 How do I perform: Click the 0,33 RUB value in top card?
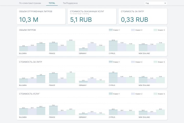tap(134, 19)
